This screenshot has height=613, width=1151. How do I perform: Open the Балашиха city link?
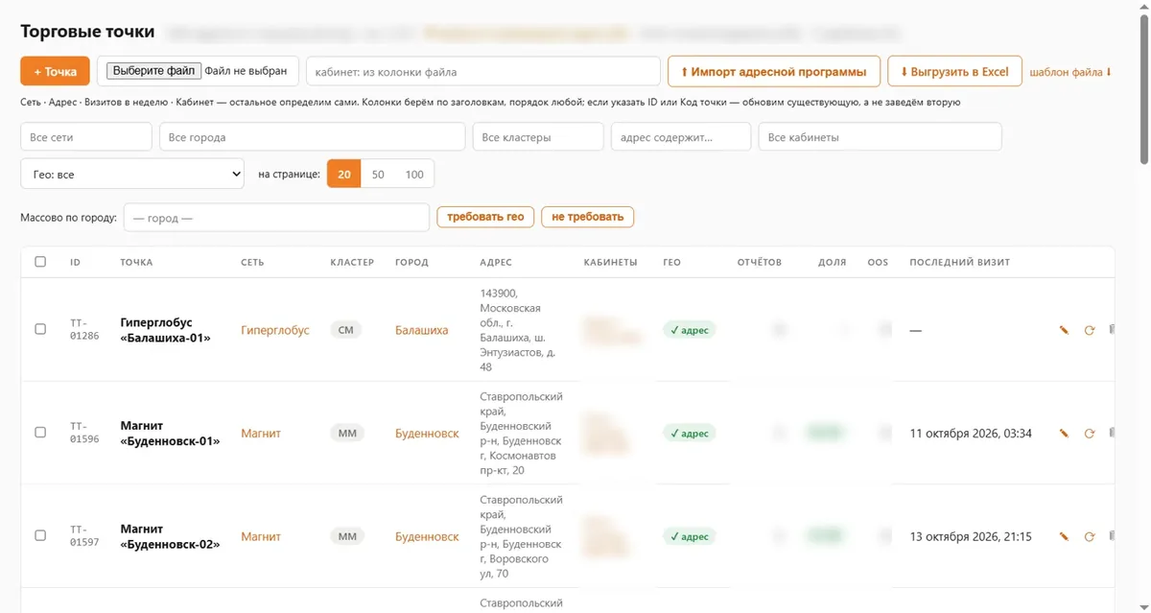point(422,330)
